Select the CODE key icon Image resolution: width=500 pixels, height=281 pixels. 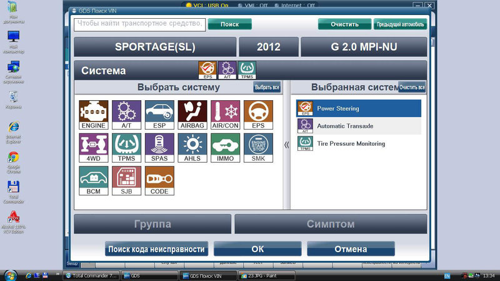click(x=159, y=180)
